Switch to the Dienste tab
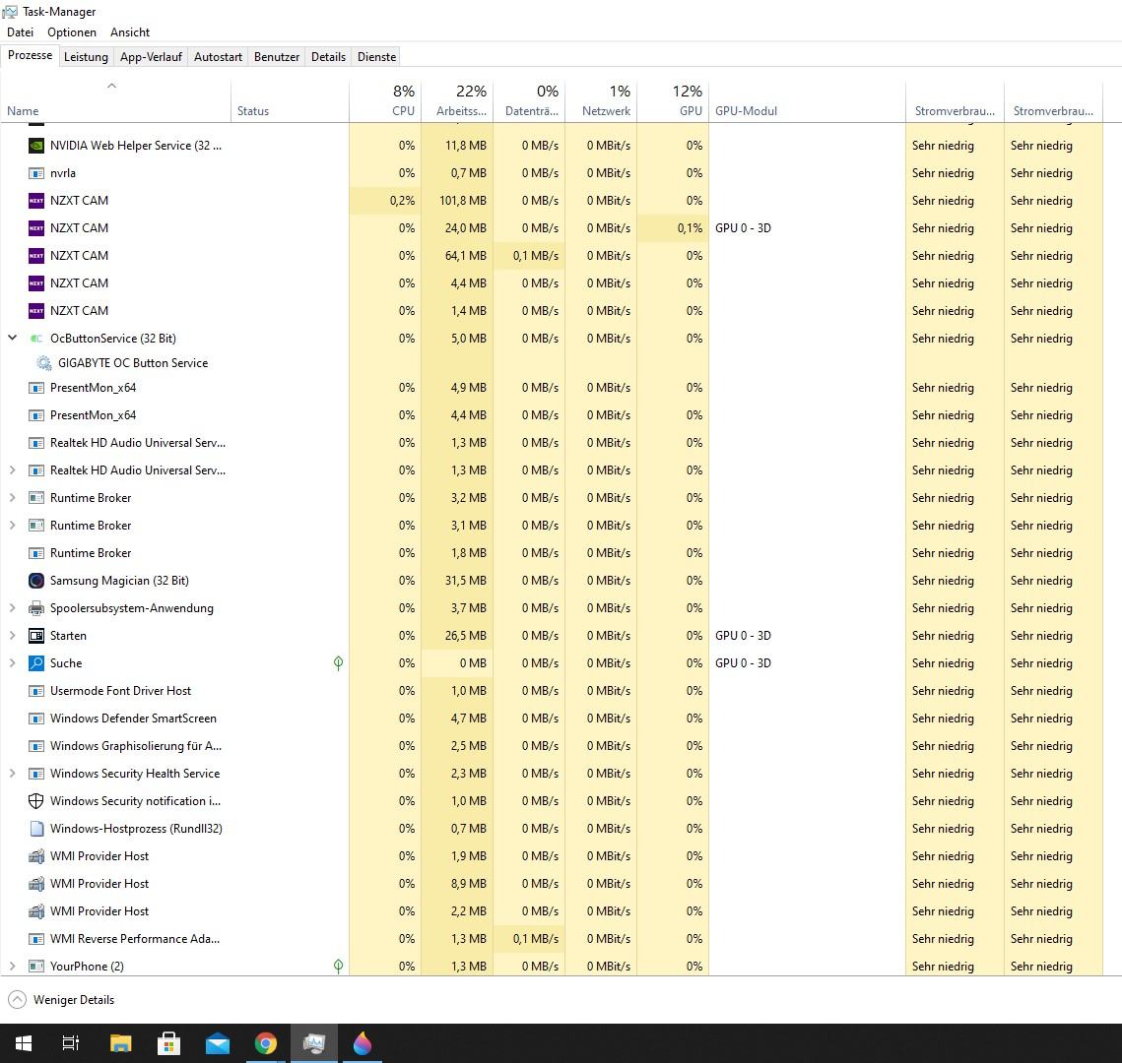This screenshot has width=1122, height=1063. pyautogui.click(x=376, y=57)
